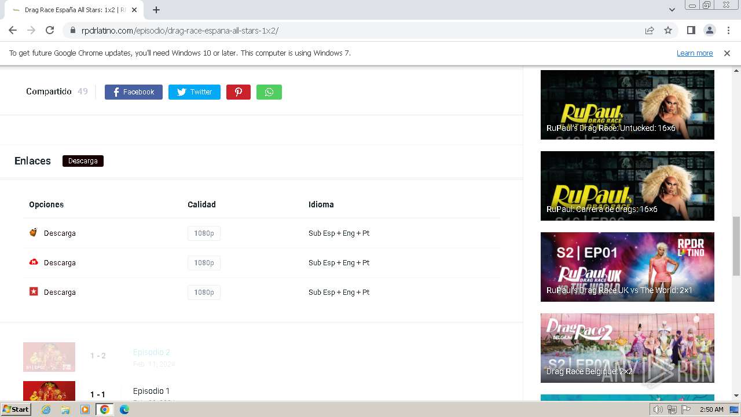Screen dimensions: 741x417
Task: Click the red star icon in third download row
Action: coord(34,292)
